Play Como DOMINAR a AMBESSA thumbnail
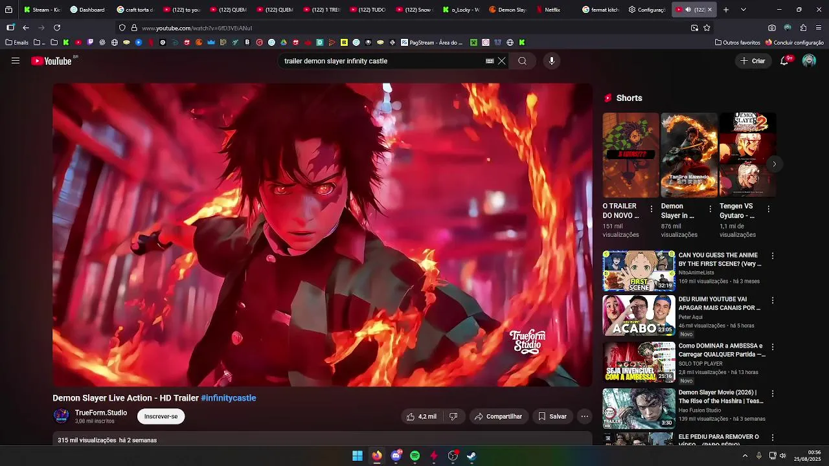This screenshot has width=829, height=466. (639, 362)
